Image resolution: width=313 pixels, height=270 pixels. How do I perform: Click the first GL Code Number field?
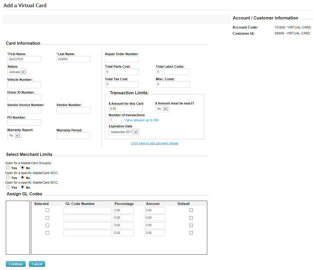[87, 210]
